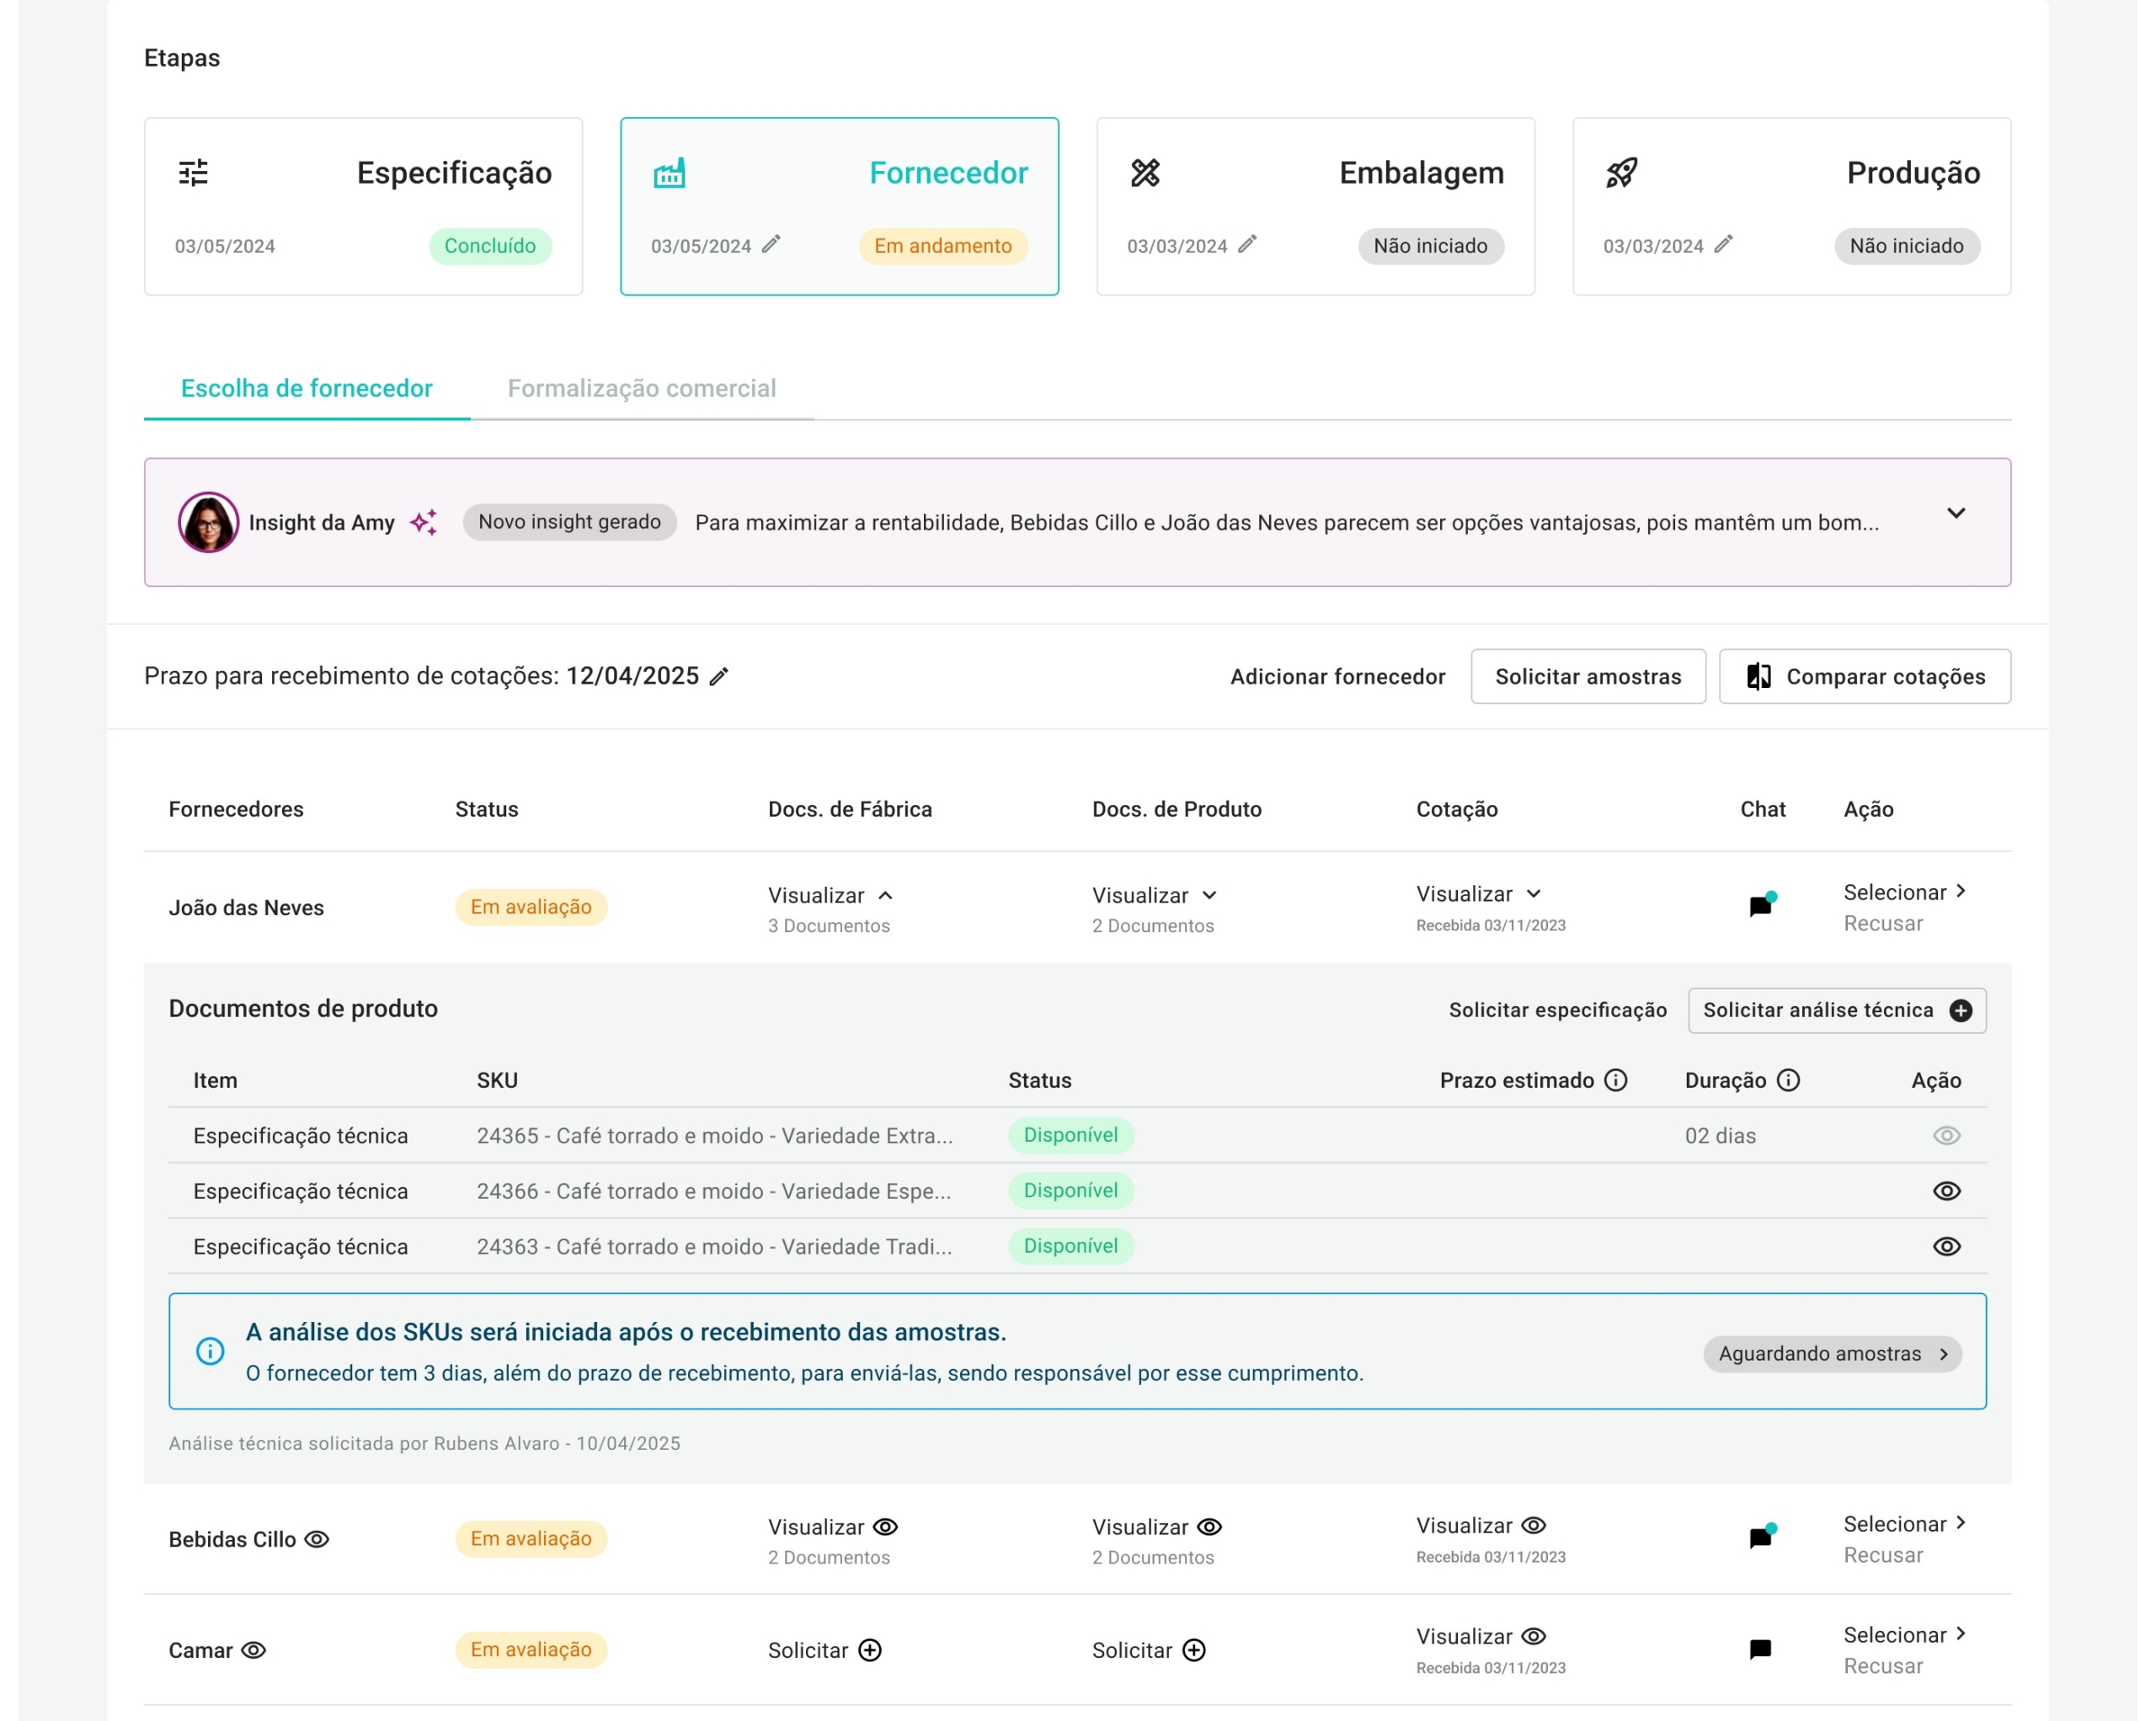Click Solicitar análise técnica button
Screen dimensions: 2156x1721
tap(1837, 1010)
